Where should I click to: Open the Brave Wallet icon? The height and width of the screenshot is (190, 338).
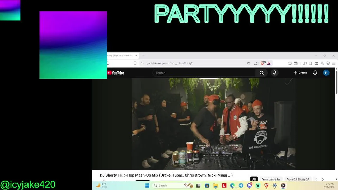316,63
